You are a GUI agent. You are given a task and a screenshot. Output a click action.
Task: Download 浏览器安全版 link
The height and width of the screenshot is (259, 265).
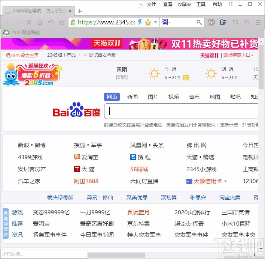coord(100,55)
